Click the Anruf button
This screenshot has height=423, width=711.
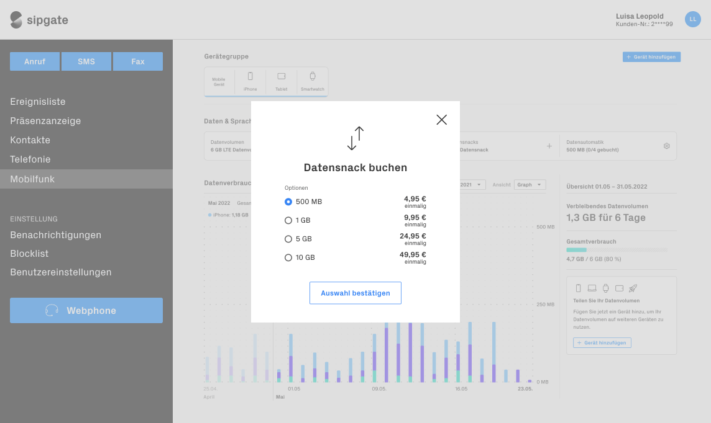pyautogui.click(x=35, y=61)
